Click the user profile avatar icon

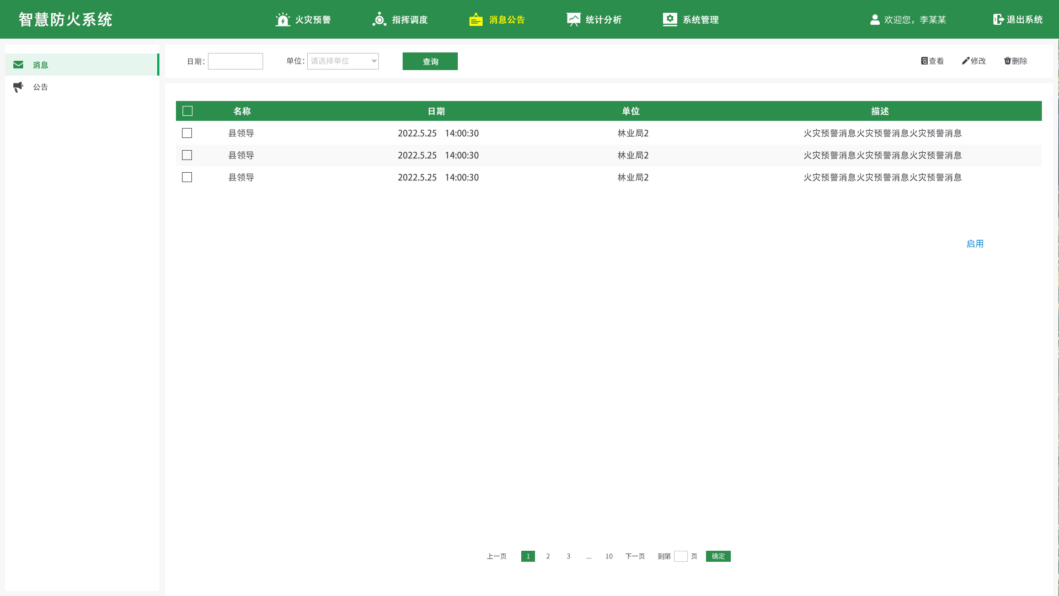875,20
